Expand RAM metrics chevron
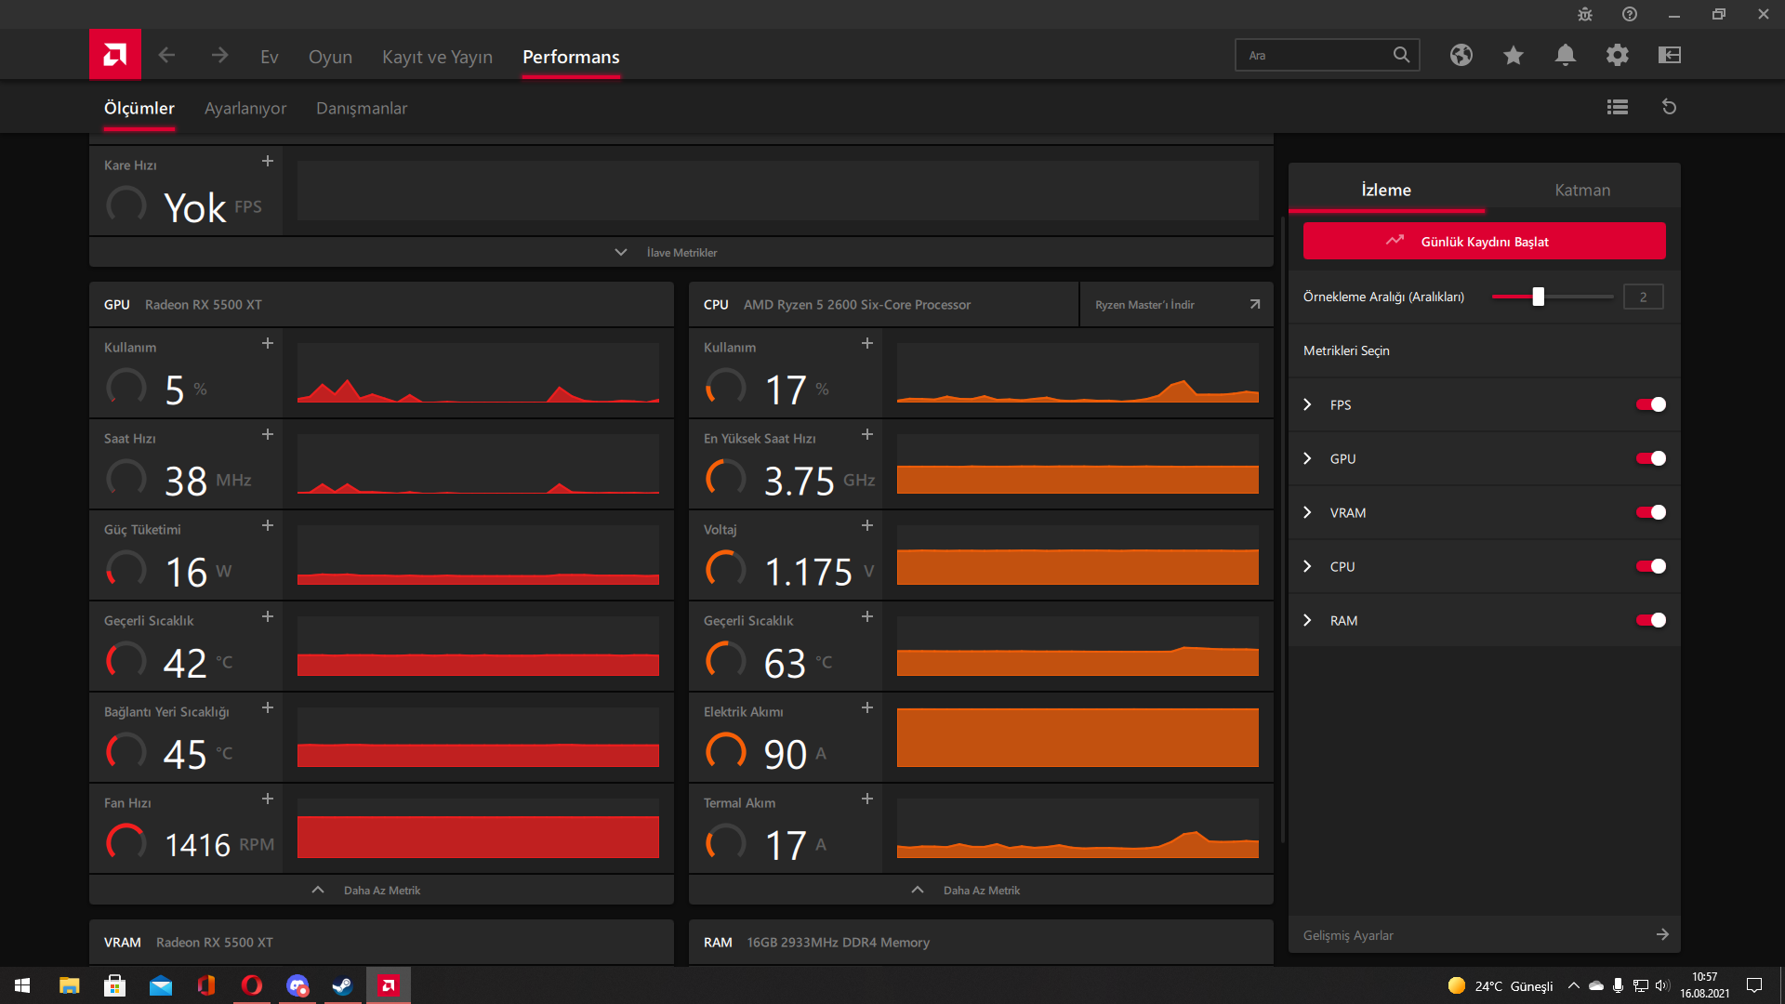1785x1004 pixels. (1307, 620)
